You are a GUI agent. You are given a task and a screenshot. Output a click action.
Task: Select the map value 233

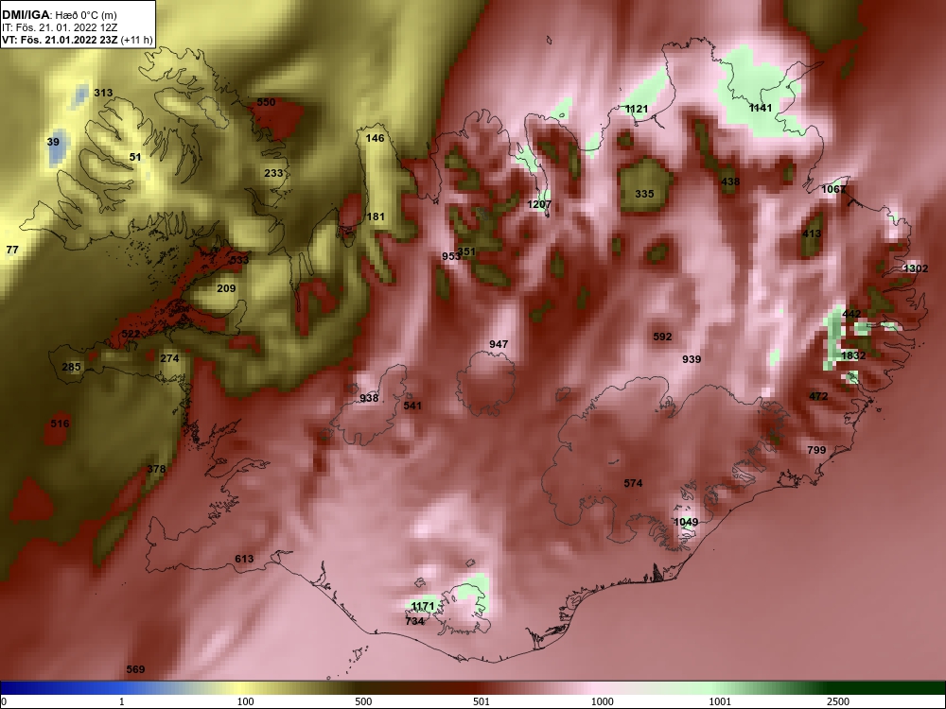coord(273,173)
